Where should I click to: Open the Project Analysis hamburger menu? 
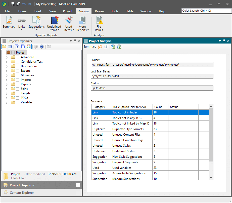[x=86, y=41]
